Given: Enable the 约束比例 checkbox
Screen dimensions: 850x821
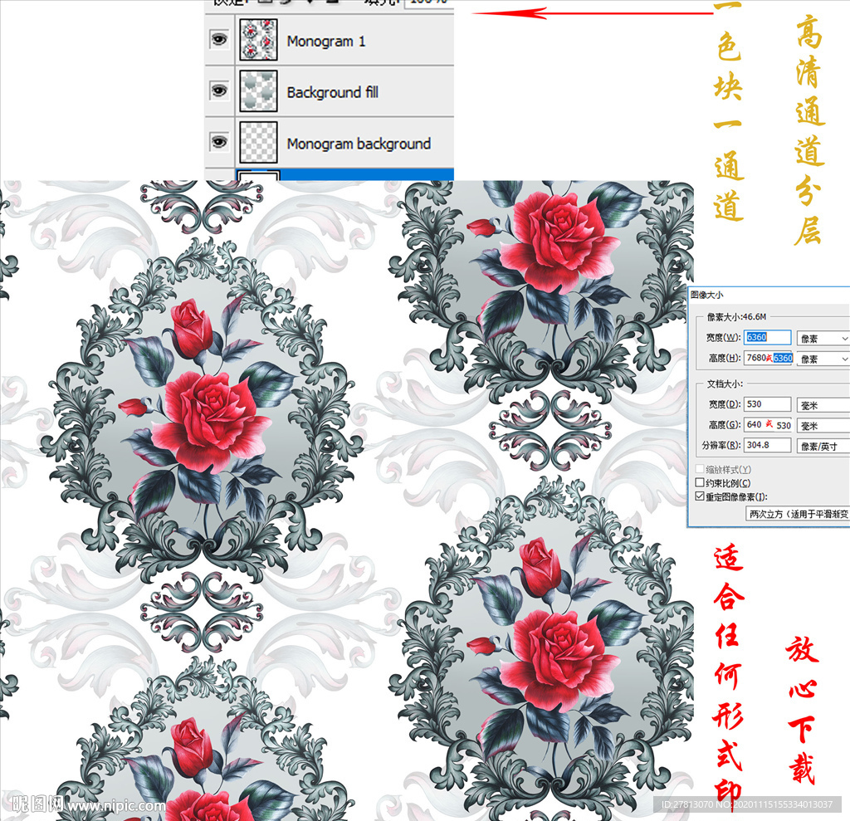Looking at the screenshot, I should point(700,482).
